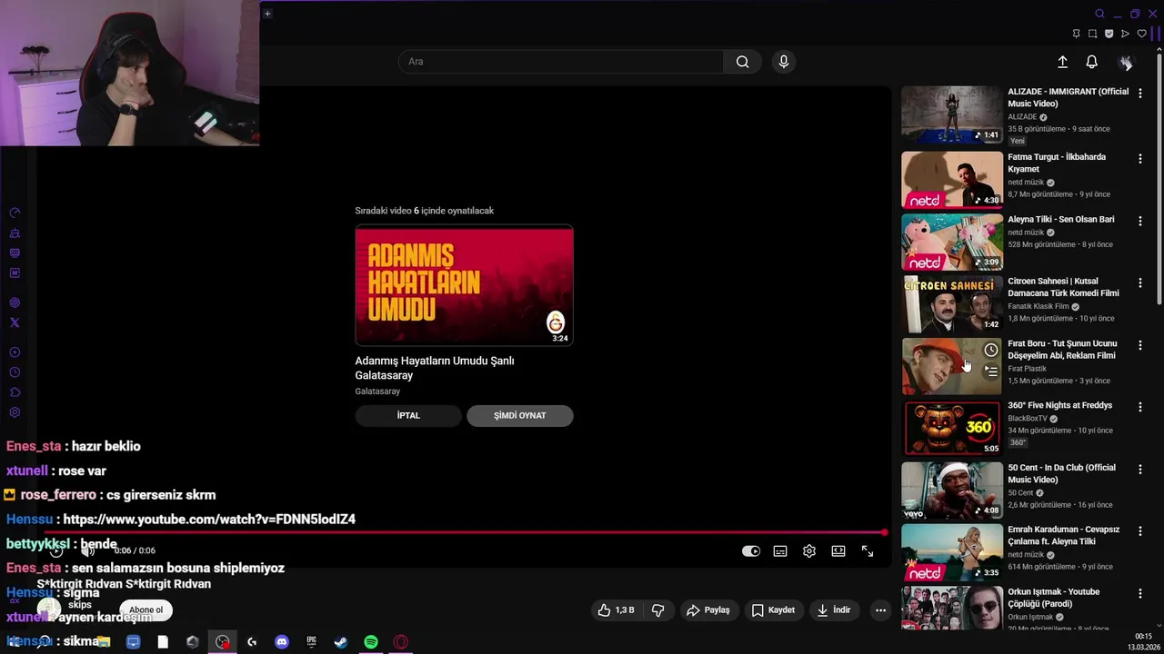Open ALIZADE - IMMIGRANT video thumbnail
Viewport: 1164px width, 654px height.
point(951,114)
